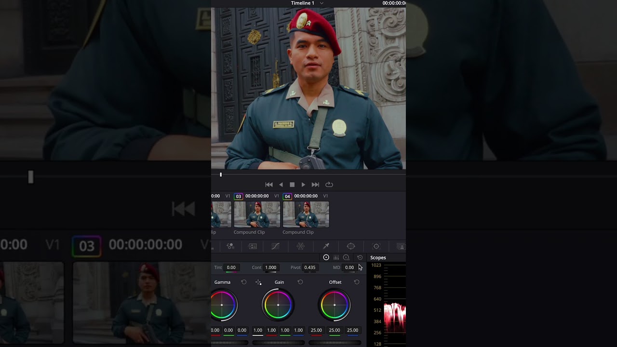Screen dimensions: 617x347
Task: Activate the white point picker beside Gain
Action: [258, 282]
